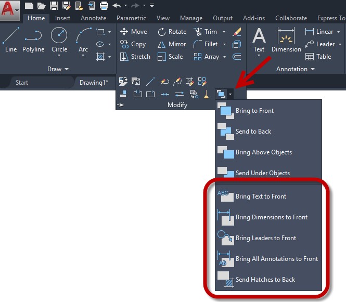This screenshot has height=302, width=346.
Task: Open the Draw Order dropdown arrow
Action: (230, 95)
